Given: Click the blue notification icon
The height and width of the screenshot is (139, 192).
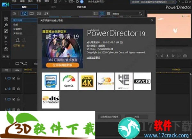Looking at the screenshot, I should click(x=82, y=2).
